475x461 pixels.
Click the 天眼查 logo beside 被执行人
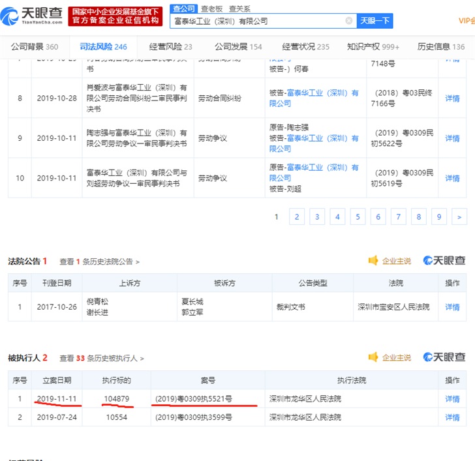point(444,357)
